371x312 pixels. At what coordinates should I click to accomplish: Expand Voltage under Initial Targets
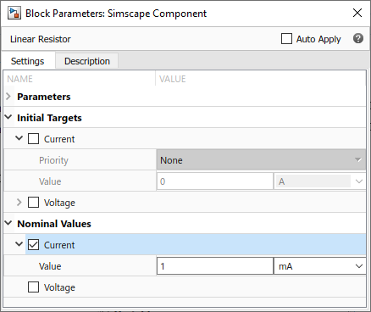click(19, 202)
